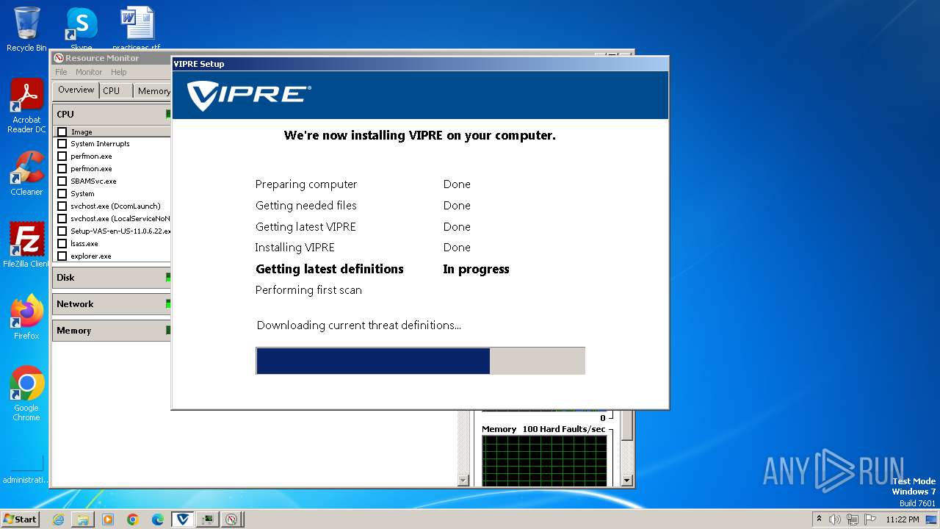Image resolution: width=940 pixels, height=529 pixels.
Task: Open Windows Explorer folder in the taskbar
Action: tap(83, 519)
